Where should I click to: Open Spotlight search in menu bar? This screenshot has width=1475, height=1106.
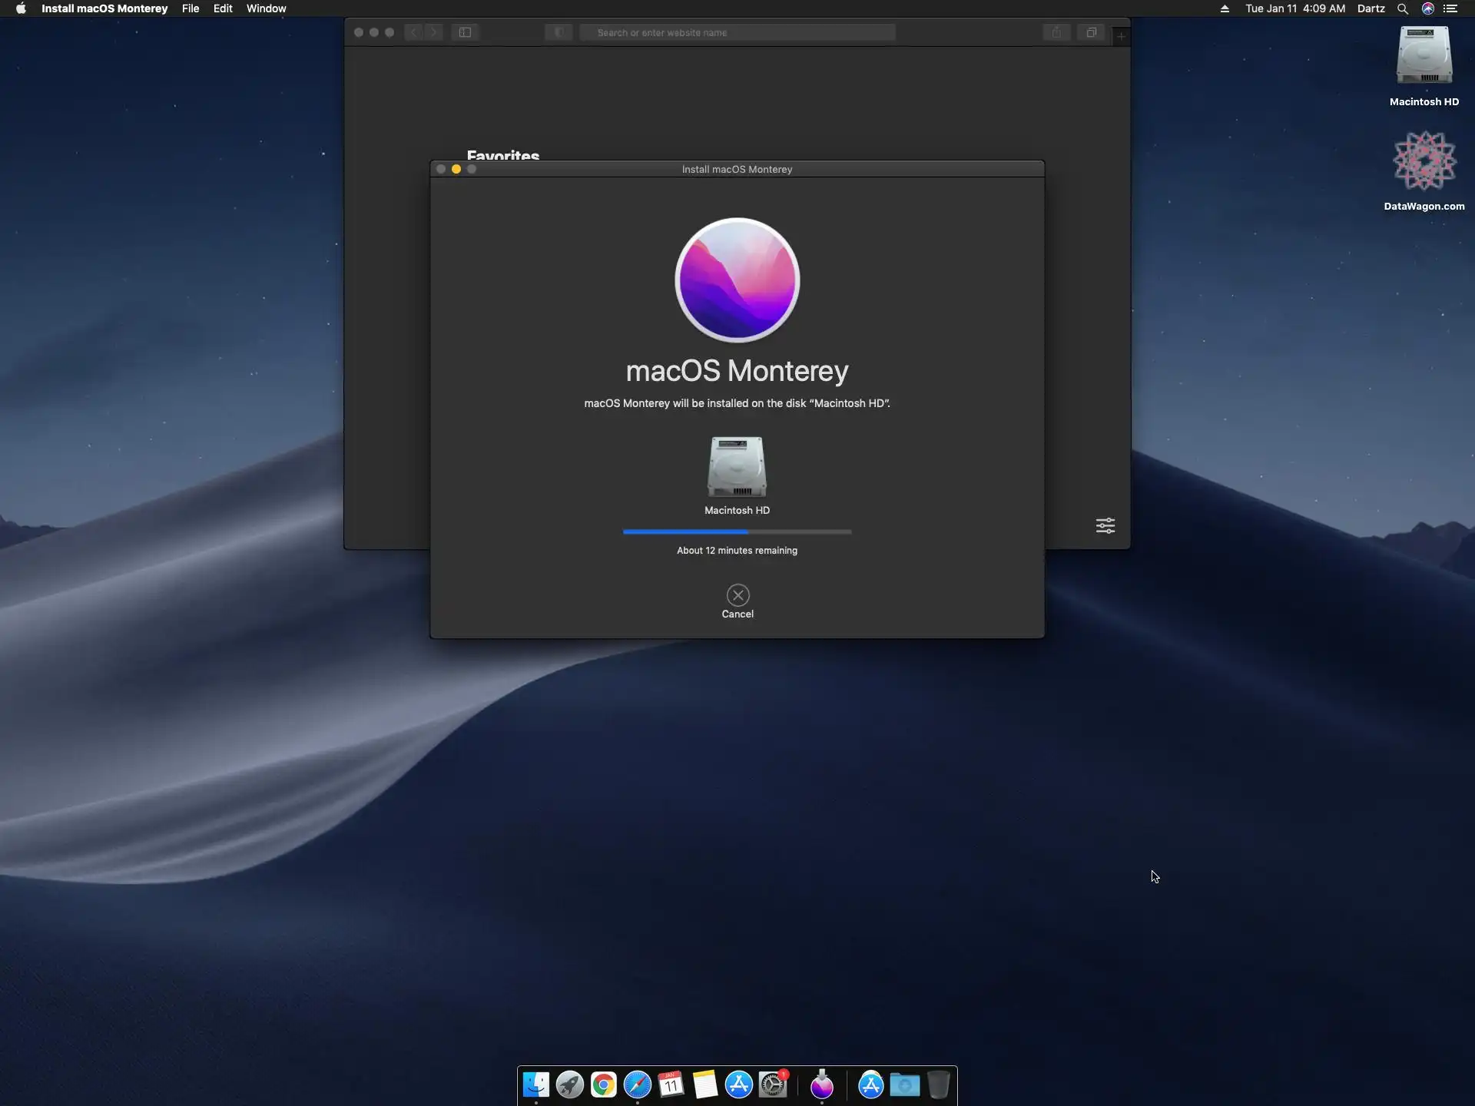(x=1402, y=8)
